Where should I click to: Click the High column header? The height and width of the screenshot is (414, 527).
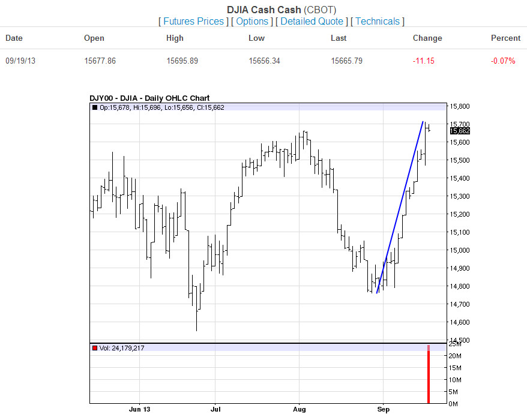[x=175, y=38]
